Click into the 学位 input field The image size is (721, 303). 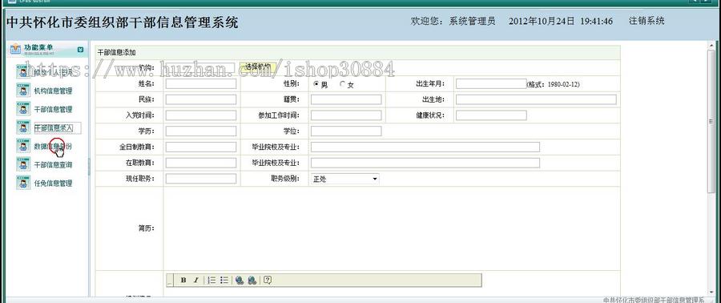[x=346, y=131]
